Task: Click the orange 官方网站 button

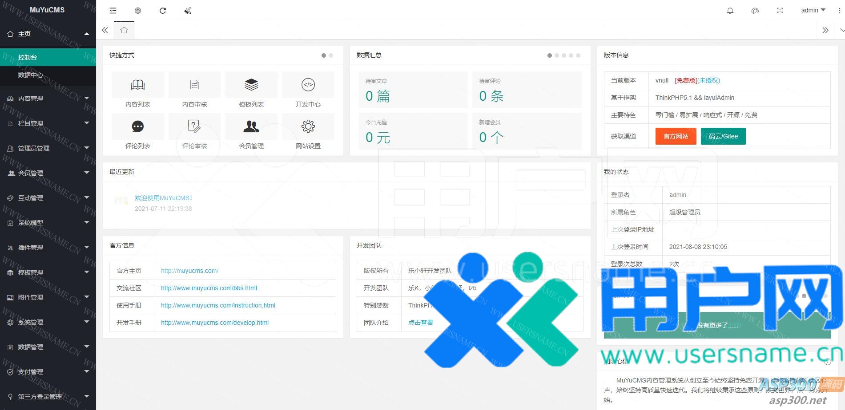Action: [x=676, y=136]
